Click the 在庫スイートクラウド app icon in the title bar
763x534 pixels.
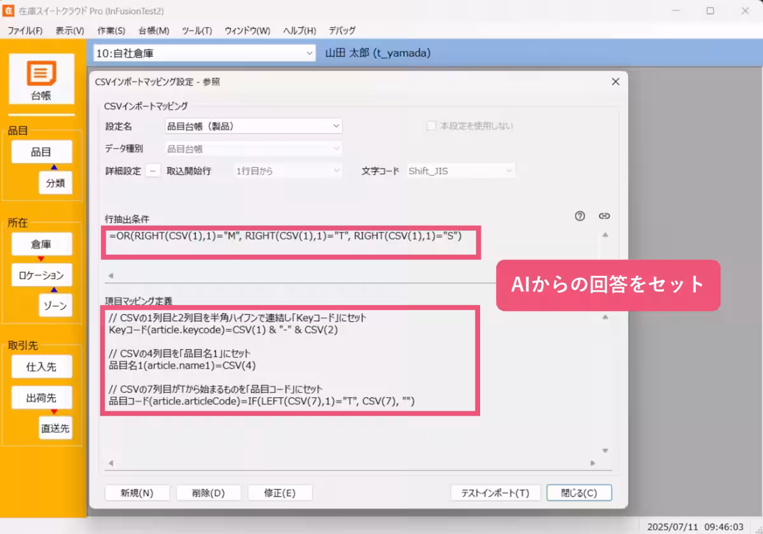(x=9, y=11)
